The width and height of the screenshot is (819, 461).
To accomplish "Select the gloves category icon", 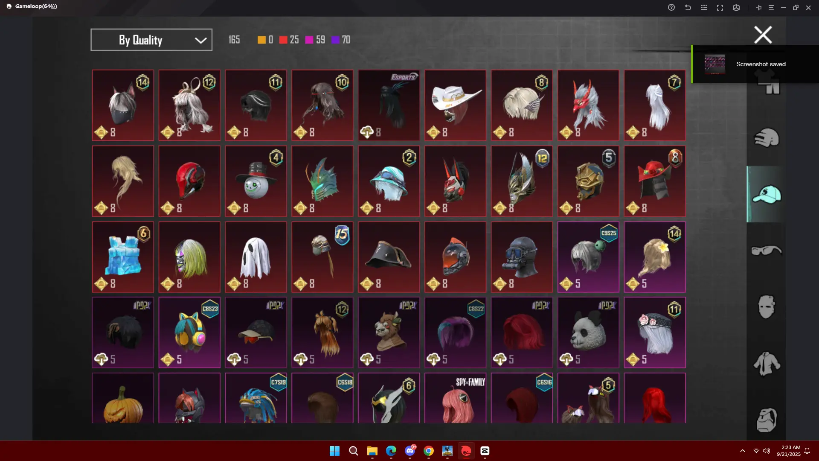I will pos(766,138).
